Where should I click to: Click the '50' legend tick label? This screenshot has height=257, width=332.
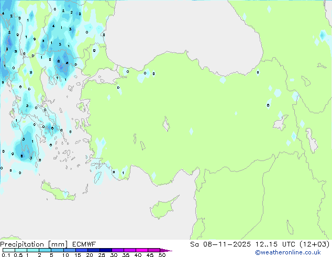tap(162, 255)
